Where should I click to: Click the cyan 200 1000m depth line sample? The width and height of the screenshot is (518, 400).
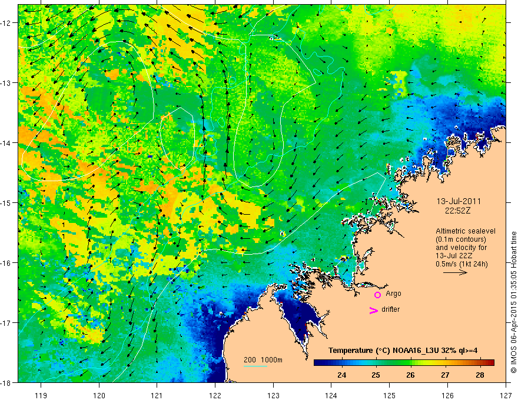pos(255,366)
